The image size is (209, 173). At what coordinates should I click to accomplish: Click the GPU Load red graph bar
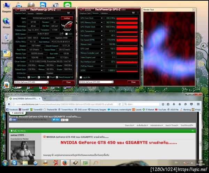[x=127, y=49]
